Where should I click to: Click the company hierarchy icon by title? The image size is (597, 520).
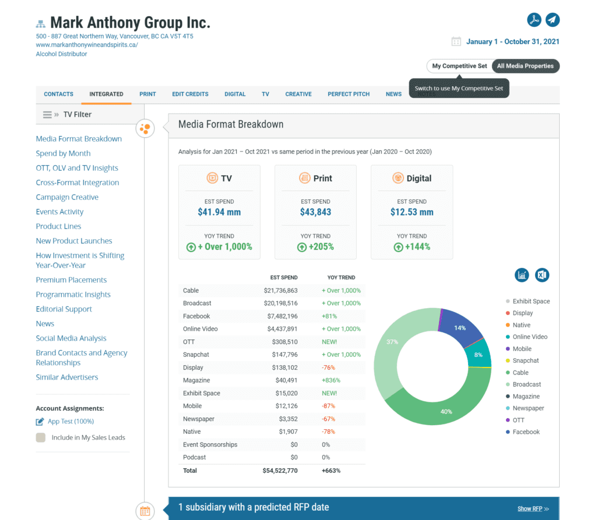[41, 24]
